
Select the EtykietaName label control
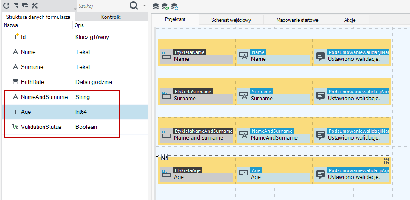point(197,57)
